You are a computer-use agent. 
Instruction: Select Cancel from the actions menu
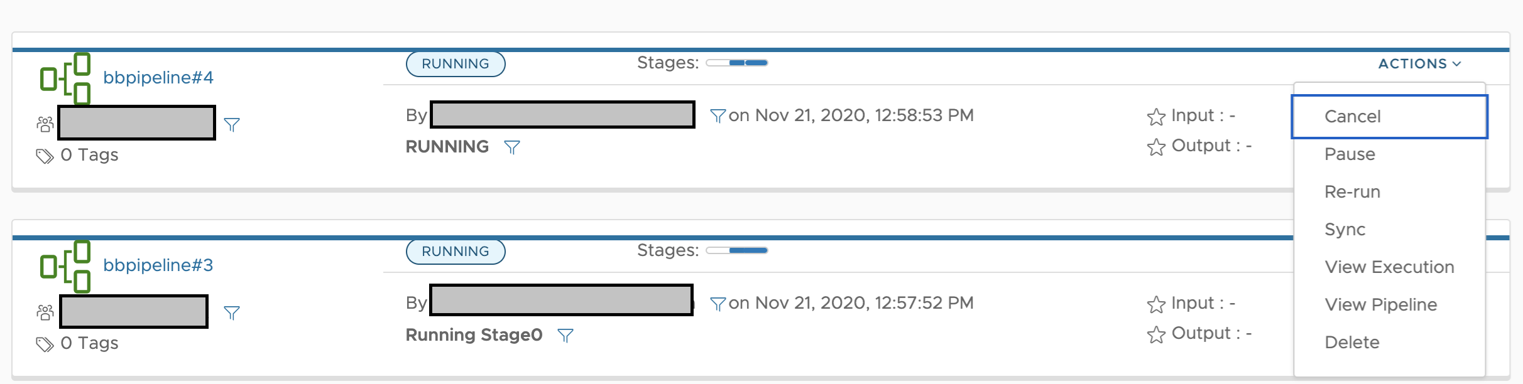1353,117
